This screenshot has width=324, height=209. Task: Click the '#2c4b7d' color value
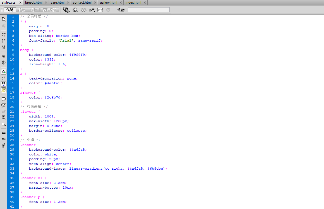click(52, 97)
